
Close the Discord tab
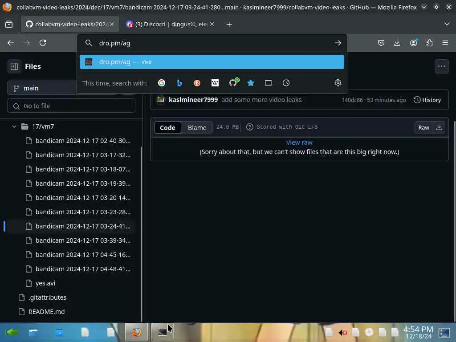point(212,24)
